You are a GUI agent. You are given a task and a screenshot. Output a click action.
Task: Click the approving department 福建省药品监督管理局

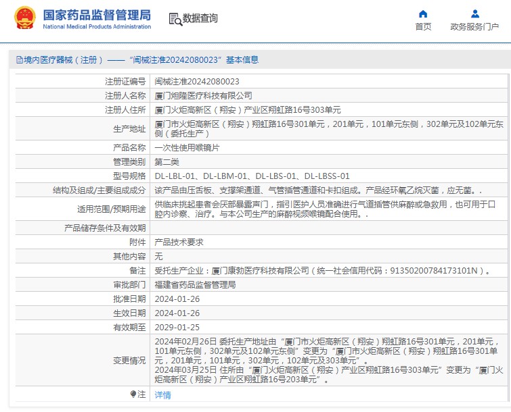point(195,285)
